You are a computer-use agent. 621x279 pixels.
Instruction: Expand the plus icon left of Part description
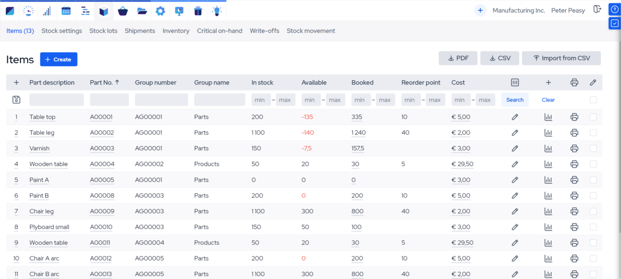[x=16, y=83]
